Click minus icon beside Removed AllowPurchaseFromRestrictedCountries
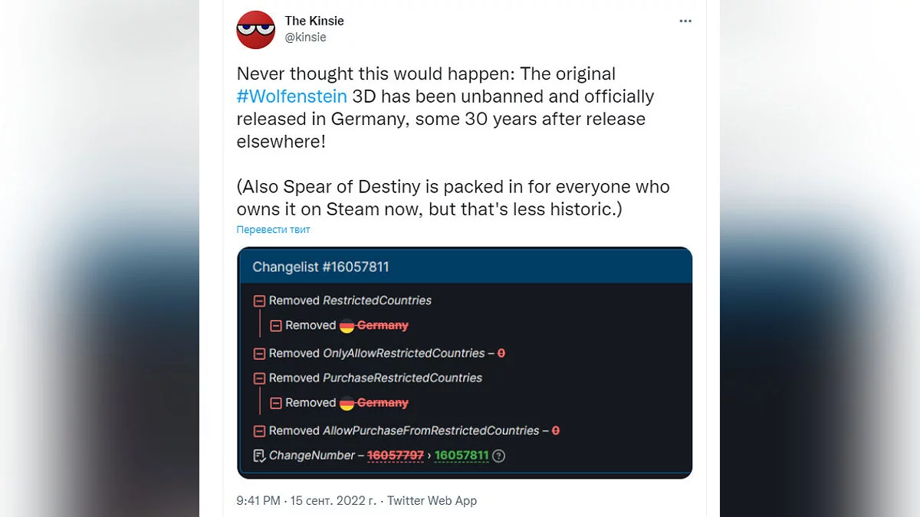 259,431
